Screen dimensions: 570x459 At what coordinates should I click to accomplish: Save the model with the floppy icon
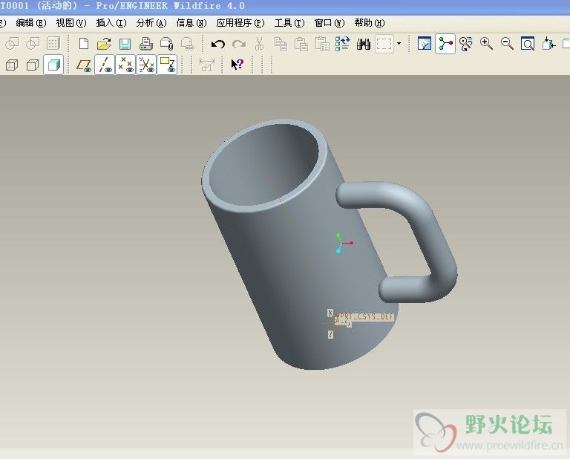click(x=125, y=44)
